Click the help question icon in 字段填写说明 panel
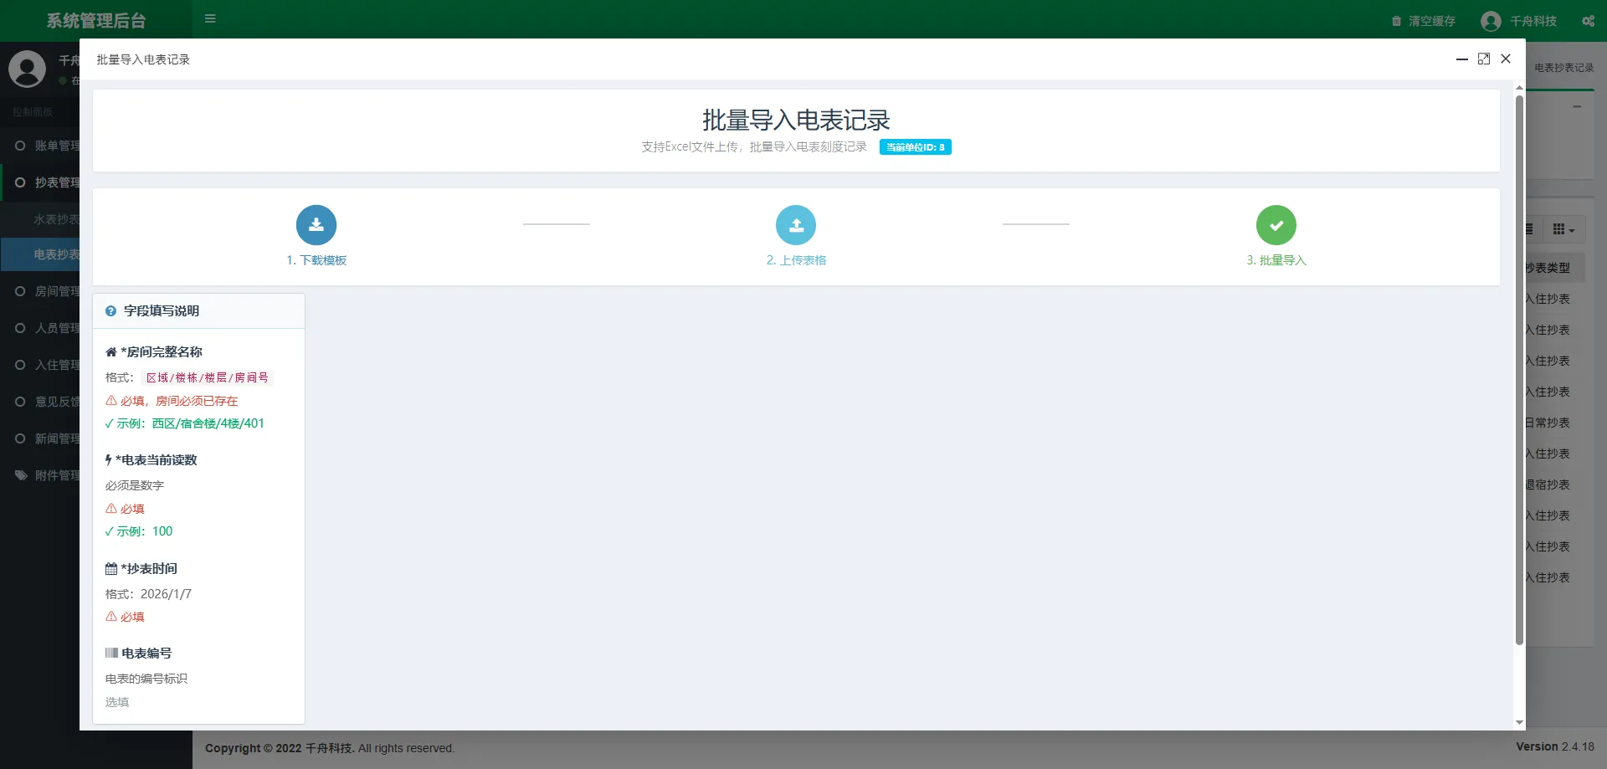The width and height of the screenshot is (1607, 769). point(111,310)
